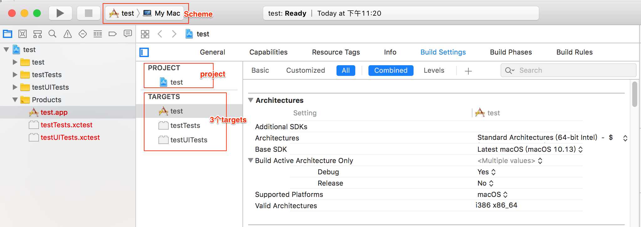This screenshot has height=227, width=641.
Task: Expand the testUITests folder
Action: (x=15, y=87)
